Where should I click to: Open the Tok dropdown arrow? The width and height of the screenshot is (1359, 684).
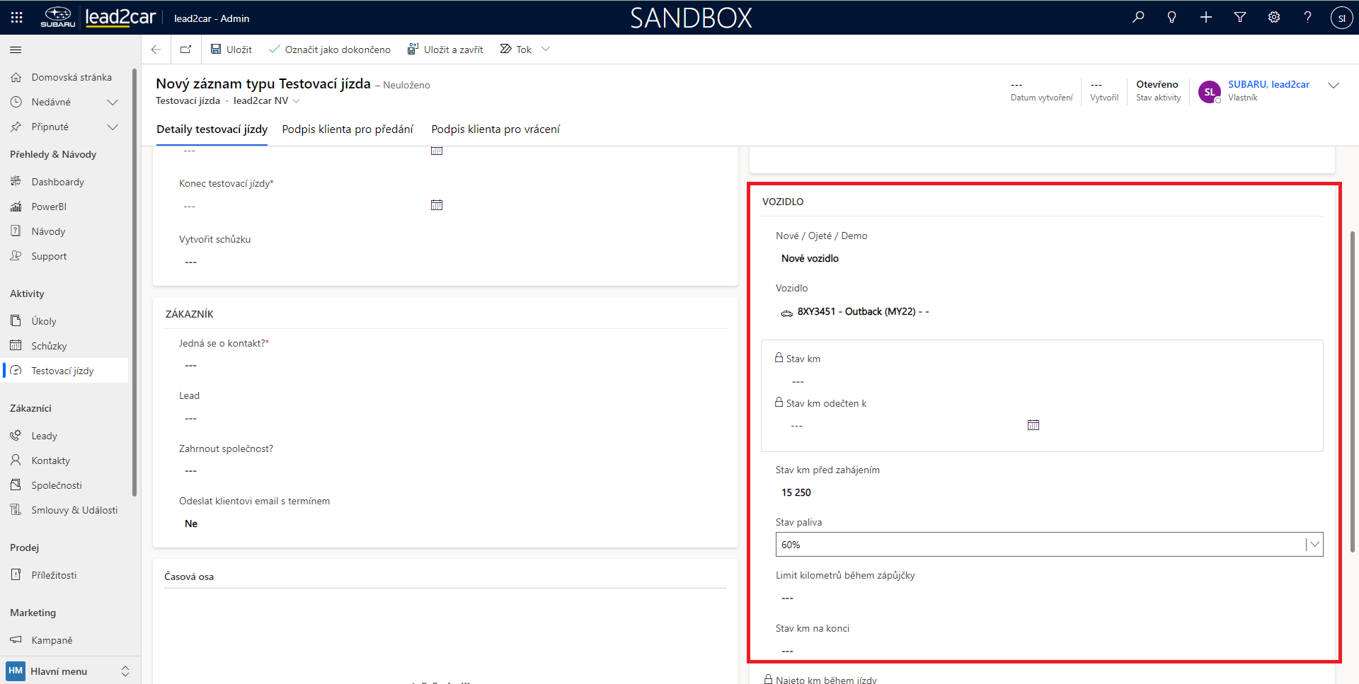pyautogui.click(x=546, y=50)
